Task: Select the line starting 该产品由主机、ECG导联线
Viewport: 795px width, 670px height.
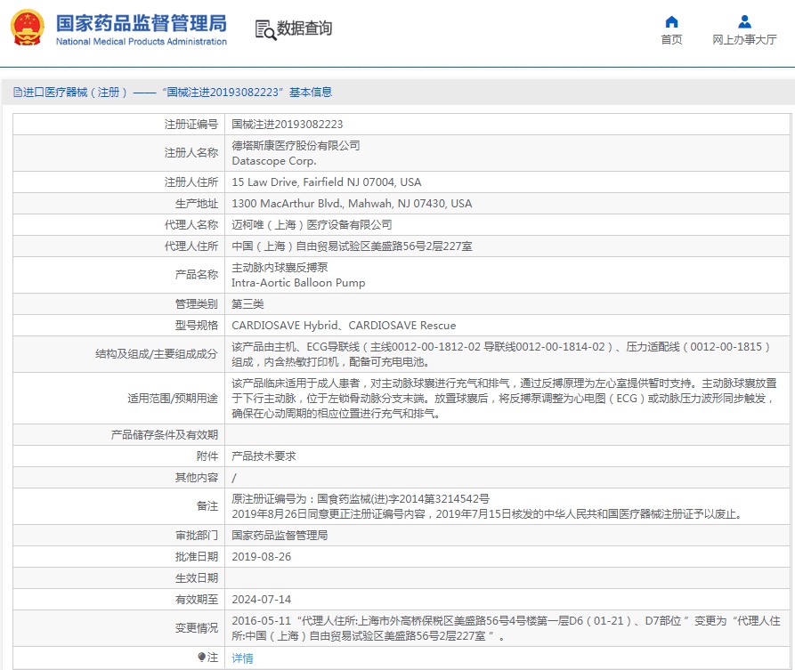Action: [x=501, y=347]
